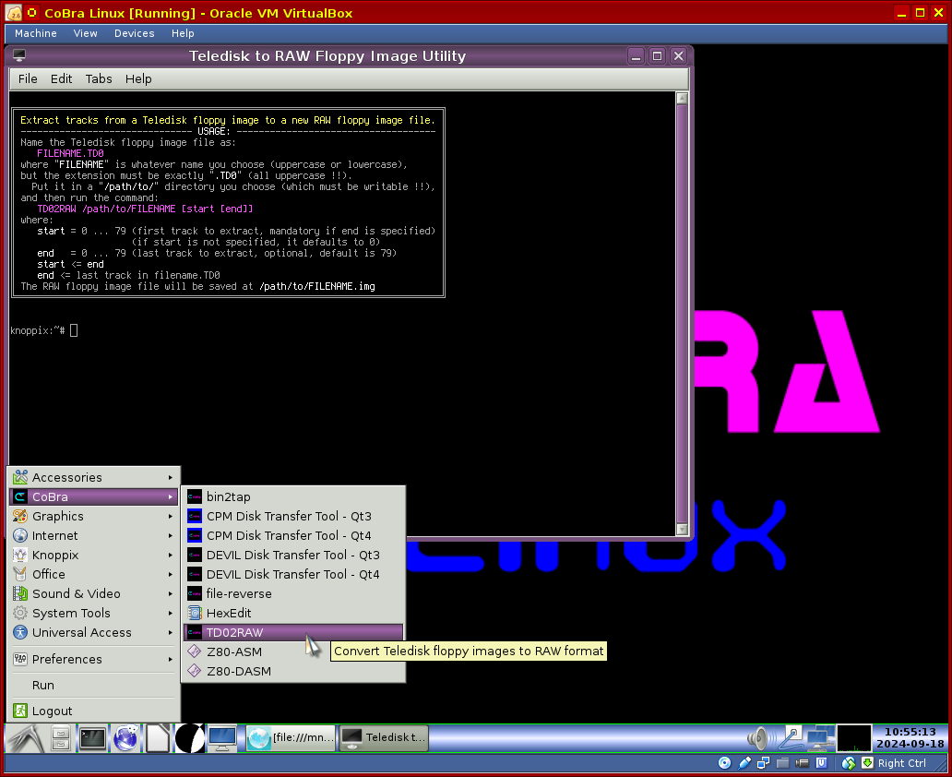Click Logout in the start menu
Image resolution: width=952 pixels, height=777 pixels.
pos(52,711)
